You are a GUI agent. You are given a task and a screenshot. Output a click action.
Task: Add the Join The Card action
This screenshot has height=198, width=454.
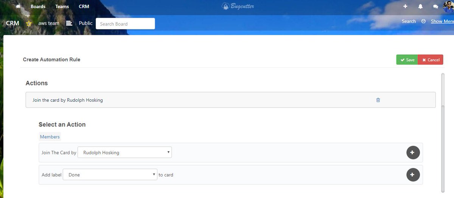413,153
